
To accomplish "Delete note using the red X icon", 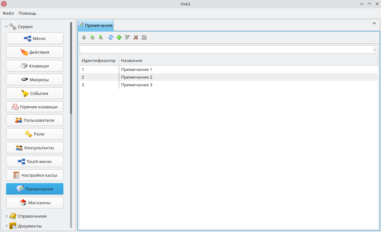I will [136, 37].
